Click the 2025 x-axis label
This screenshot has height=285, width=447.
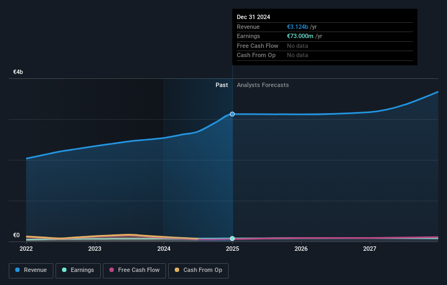pos(232,249)
